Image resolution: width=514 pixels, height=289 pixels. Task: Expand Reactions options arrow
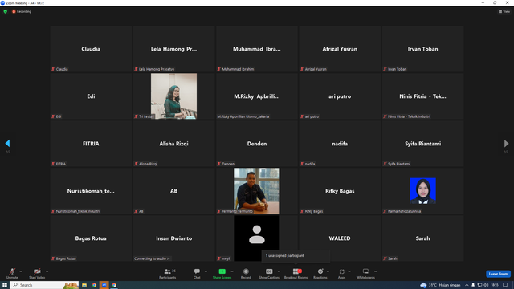click(x=328, y=271)
